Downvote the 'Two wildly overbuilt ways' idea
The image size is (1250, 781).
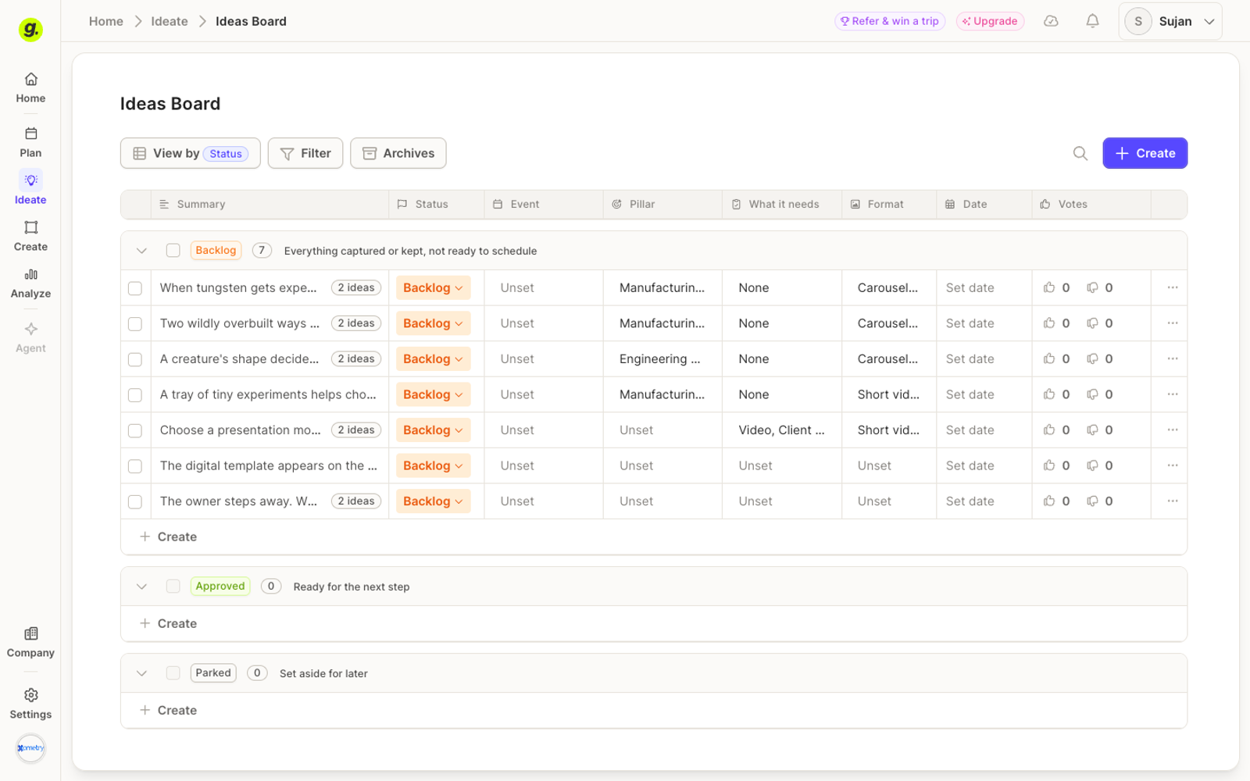click(x=1092, y=323)
